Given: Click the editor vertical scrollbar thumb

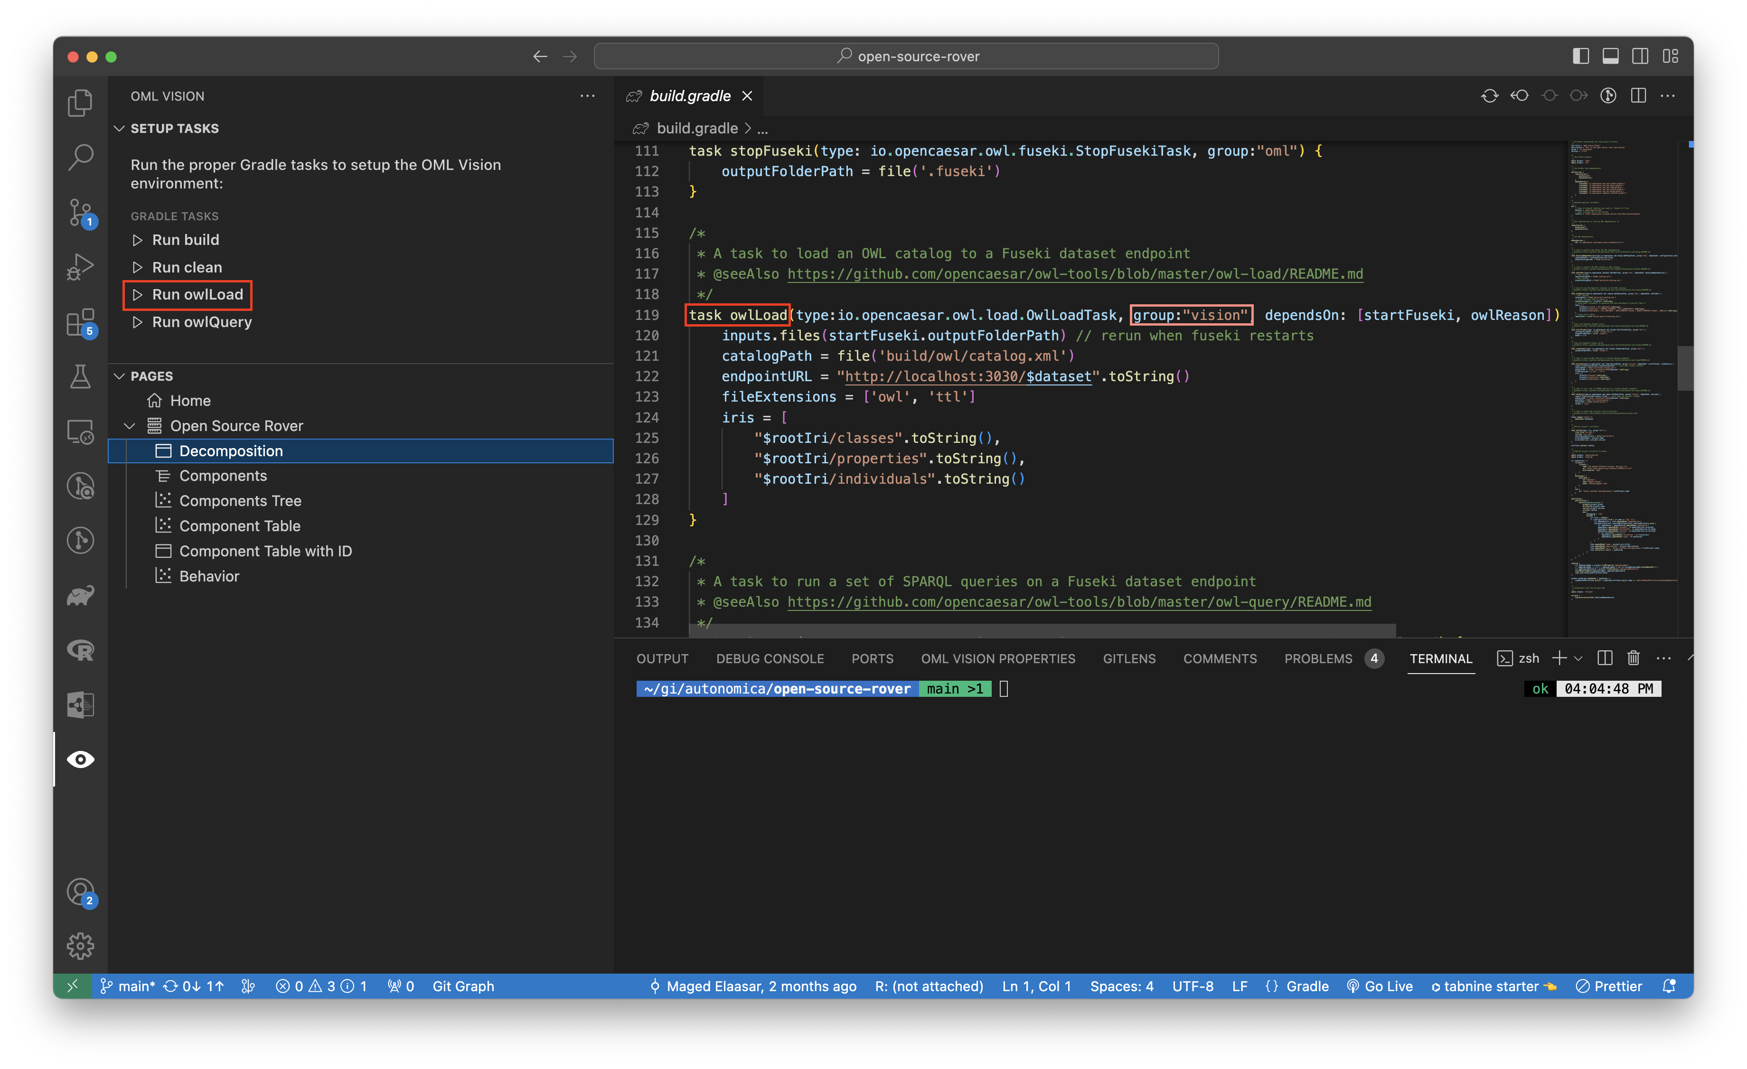Looking at the screenshot, I should click(1685, 368).
